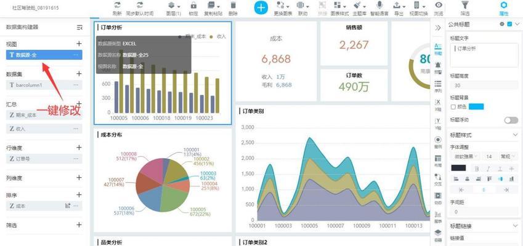Click the italic text style icon
This screenshot has width=523, height=246.
coord(488,169)
